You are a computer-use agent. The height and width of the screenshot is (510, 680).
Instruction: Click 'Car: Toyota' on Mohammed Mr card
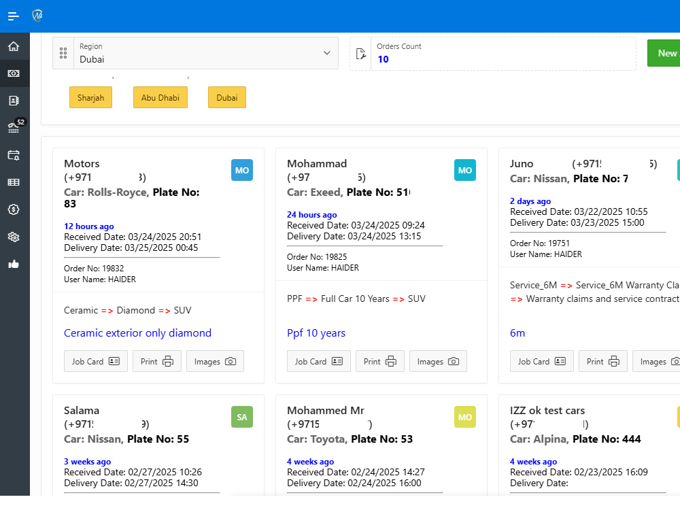(317, 439)
